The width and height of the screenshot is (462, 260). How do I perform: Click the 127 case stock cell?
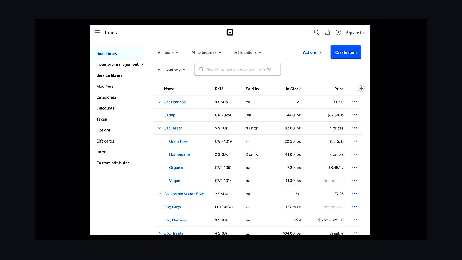pyautogui.click(x=293, y=207)
